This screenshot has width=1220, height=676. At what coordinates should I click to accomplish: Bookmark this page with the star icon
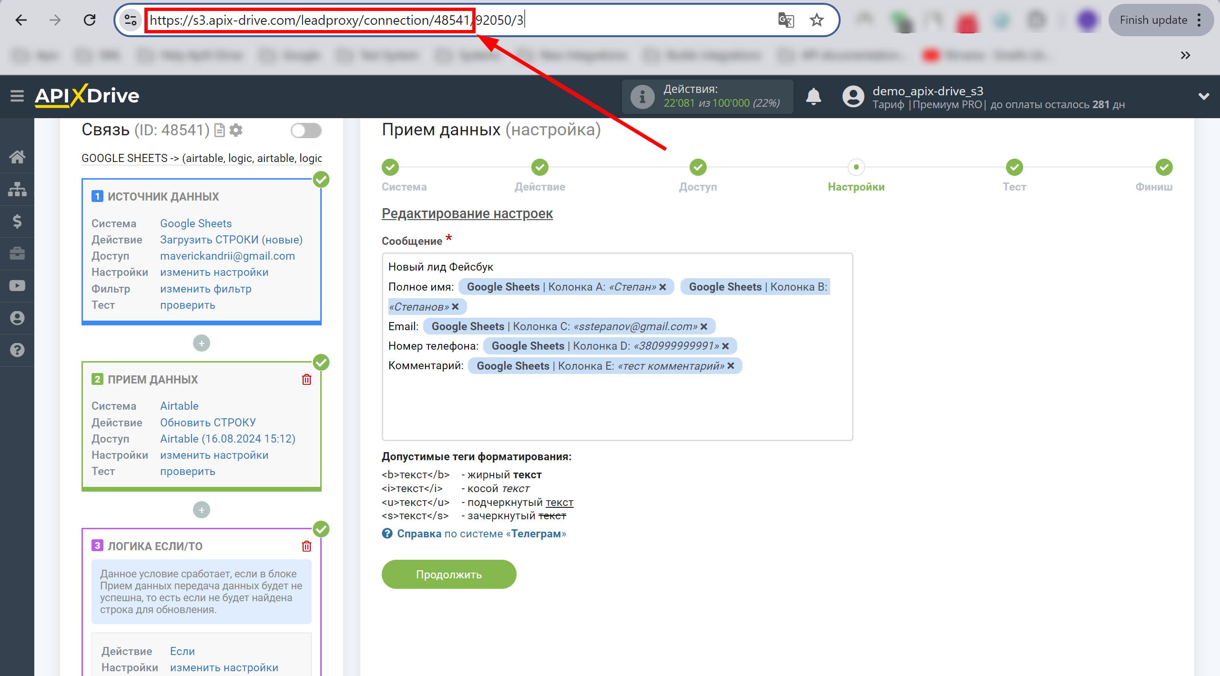[x=817, y=20]
